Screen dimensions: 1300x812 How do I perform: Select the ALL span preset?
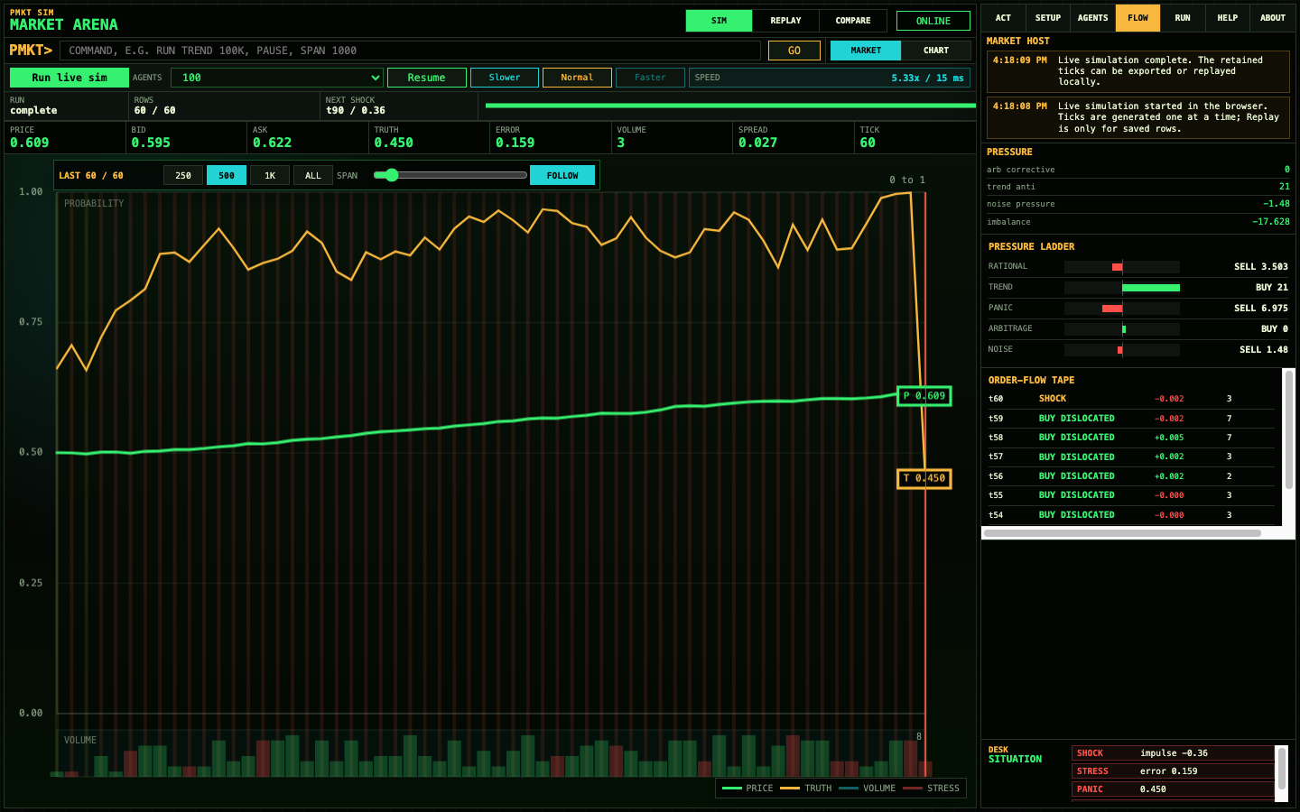(x=313, y=175)
